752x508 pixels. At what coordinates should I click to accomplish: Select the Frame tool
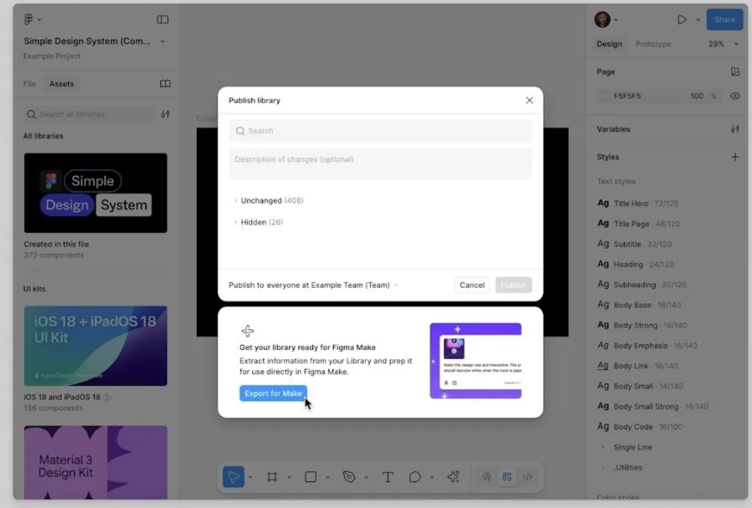click(272, 477)
